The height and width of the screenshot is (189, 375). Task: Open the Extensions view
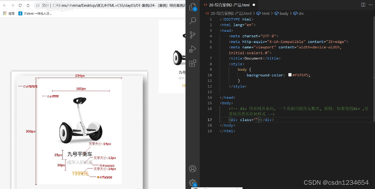(192, 63)
